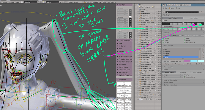
Task: Click the rightmost pale-cyan color swatch
Action: (201, 61)
